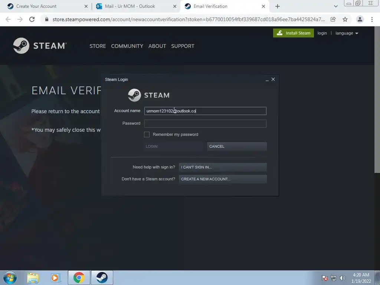Close the Email Verification tab
This screenshot has width=380, height=285.
tap(263, 6)
